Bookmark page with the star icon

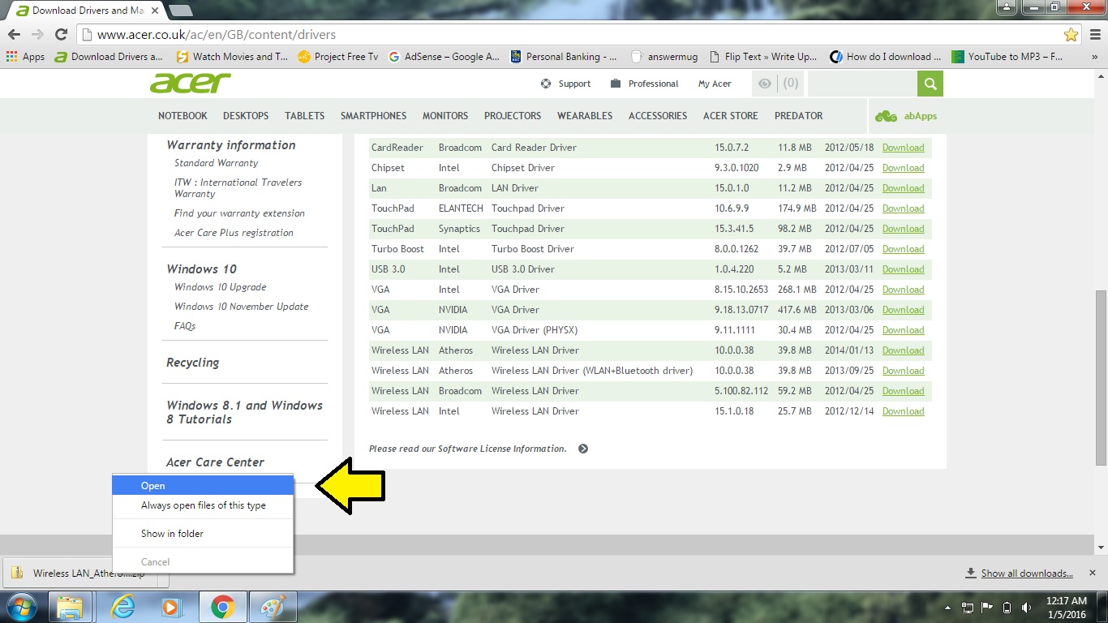click(1071, 35)
